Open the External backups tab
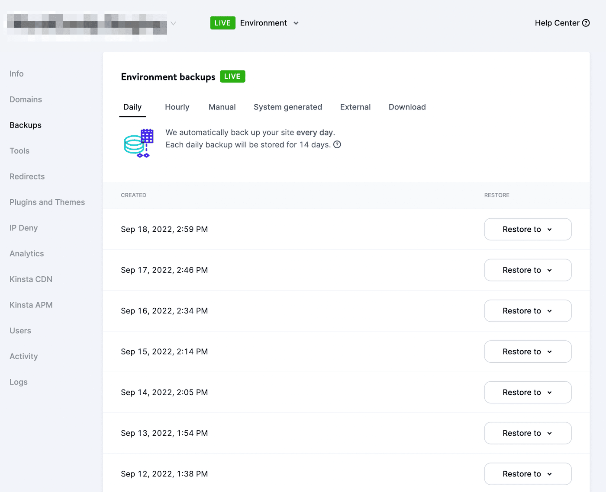Screen dimensions: 606x492 (355, 107)
